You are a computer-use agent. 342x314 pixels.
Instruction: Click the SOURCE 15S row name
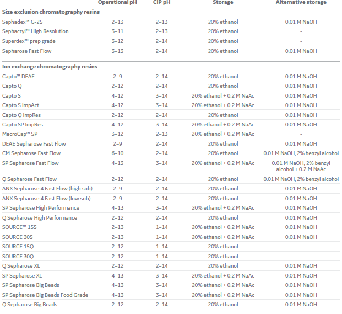19,227
